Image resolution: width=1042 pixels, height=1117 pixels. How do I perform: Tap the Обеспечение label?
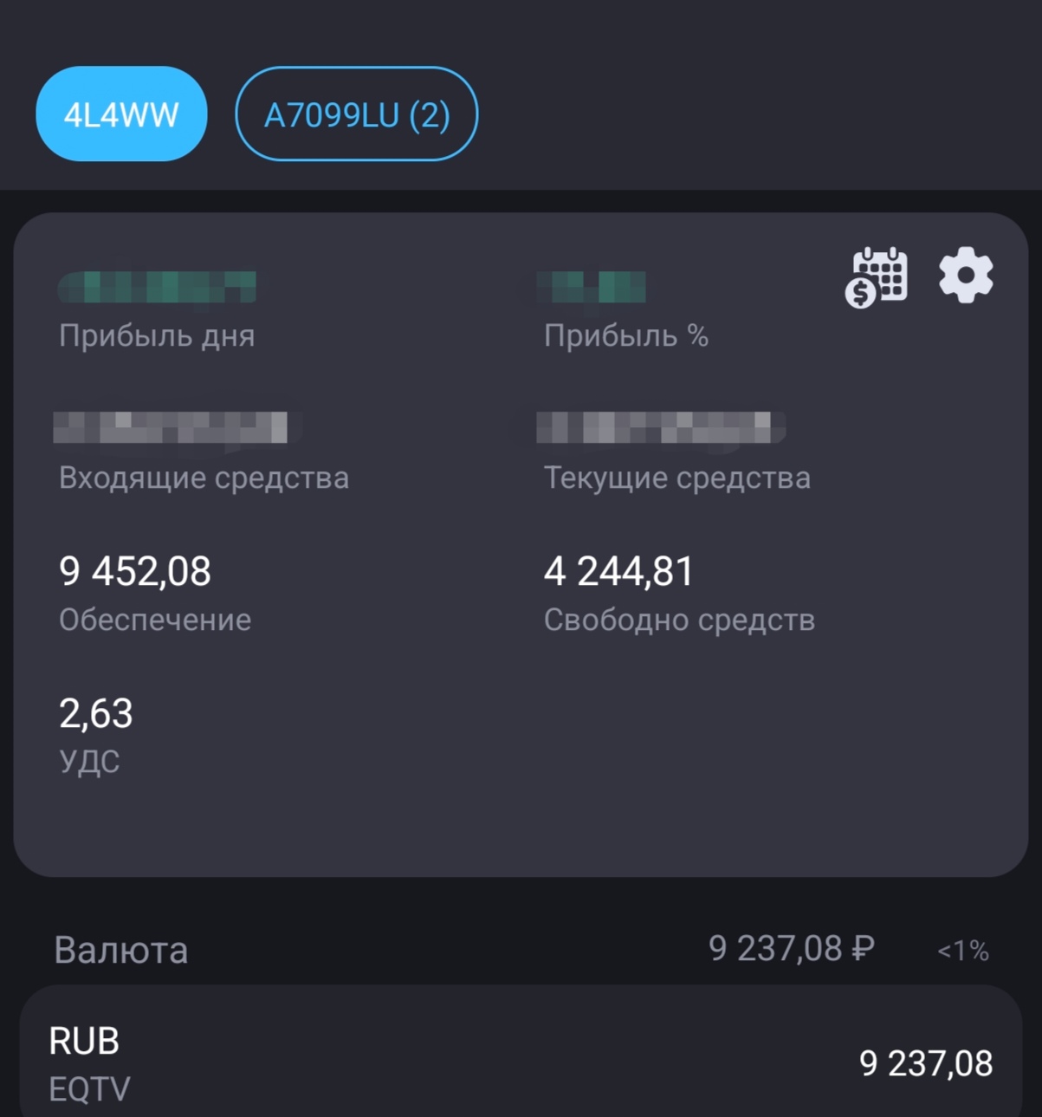click(155, 620)
